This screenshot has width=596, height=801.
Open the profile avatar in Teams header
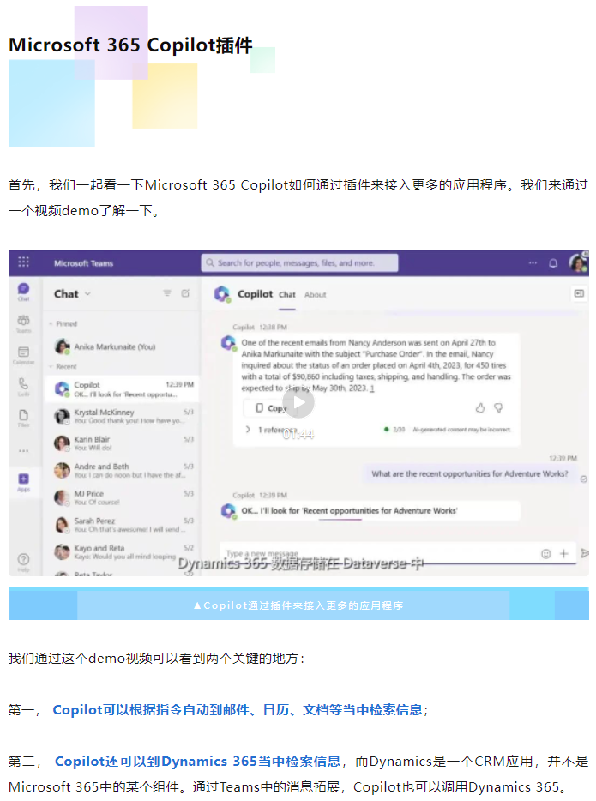point(578,262)
